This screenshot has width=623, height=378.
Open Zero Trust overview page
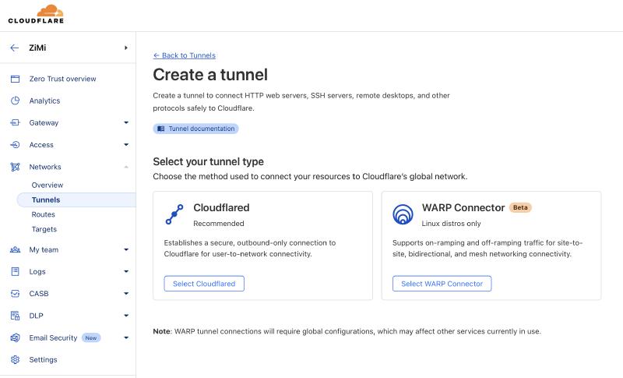[62, 79]
